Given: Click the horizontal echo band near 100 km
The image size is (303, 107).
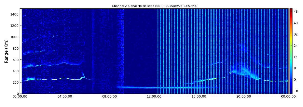Looking at the screenshot, I should point(167,87).
